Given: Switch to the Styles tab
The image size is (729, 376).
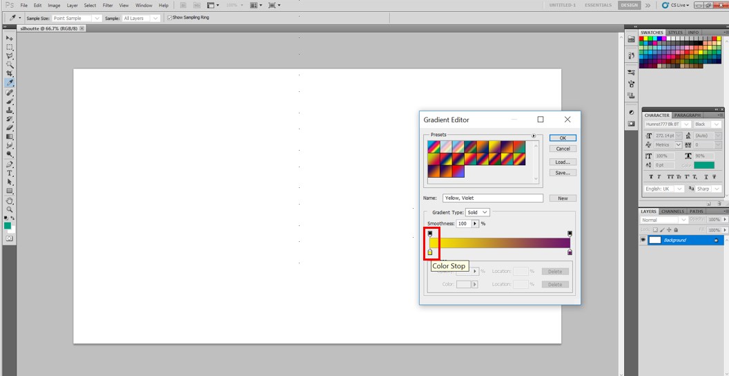Looking at the screenshot, I should click(x=675, y=32).
